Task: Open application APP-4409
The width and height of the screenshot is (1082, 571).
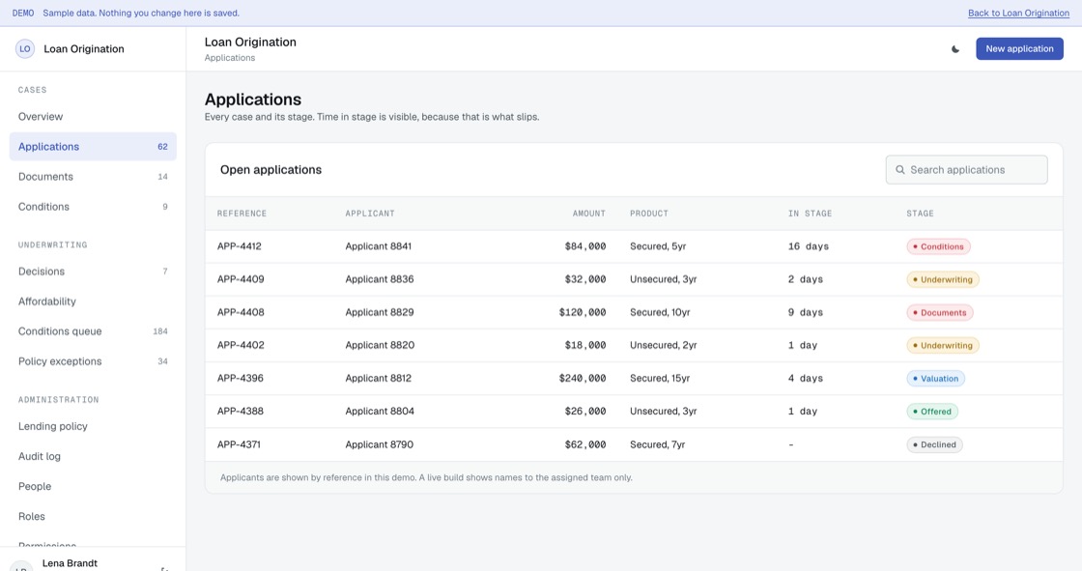Action: 241,279
